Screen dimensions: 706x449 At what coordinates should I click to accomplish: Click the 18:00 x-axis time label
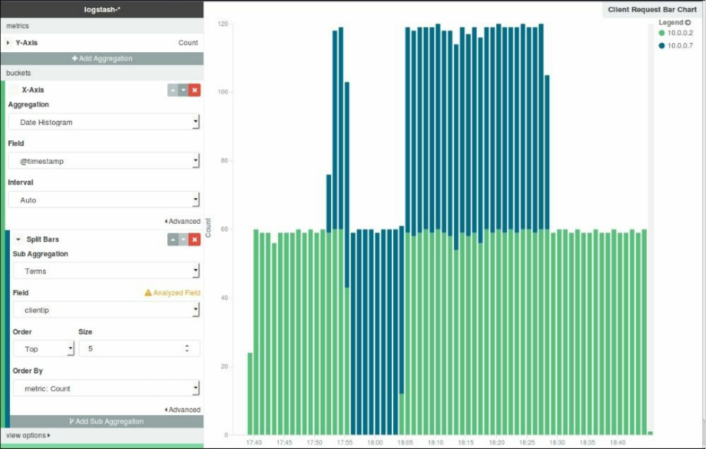(x=375, y=442)
